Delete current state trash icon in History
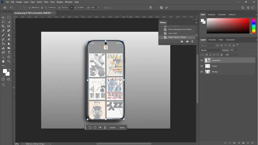The image size is (258, 145). (192, 42)
